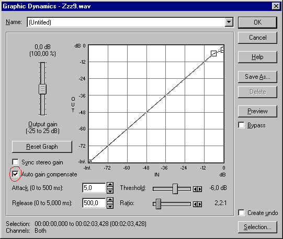
Task: Select the threshold envelope point on graph
Action: (214, 53)
